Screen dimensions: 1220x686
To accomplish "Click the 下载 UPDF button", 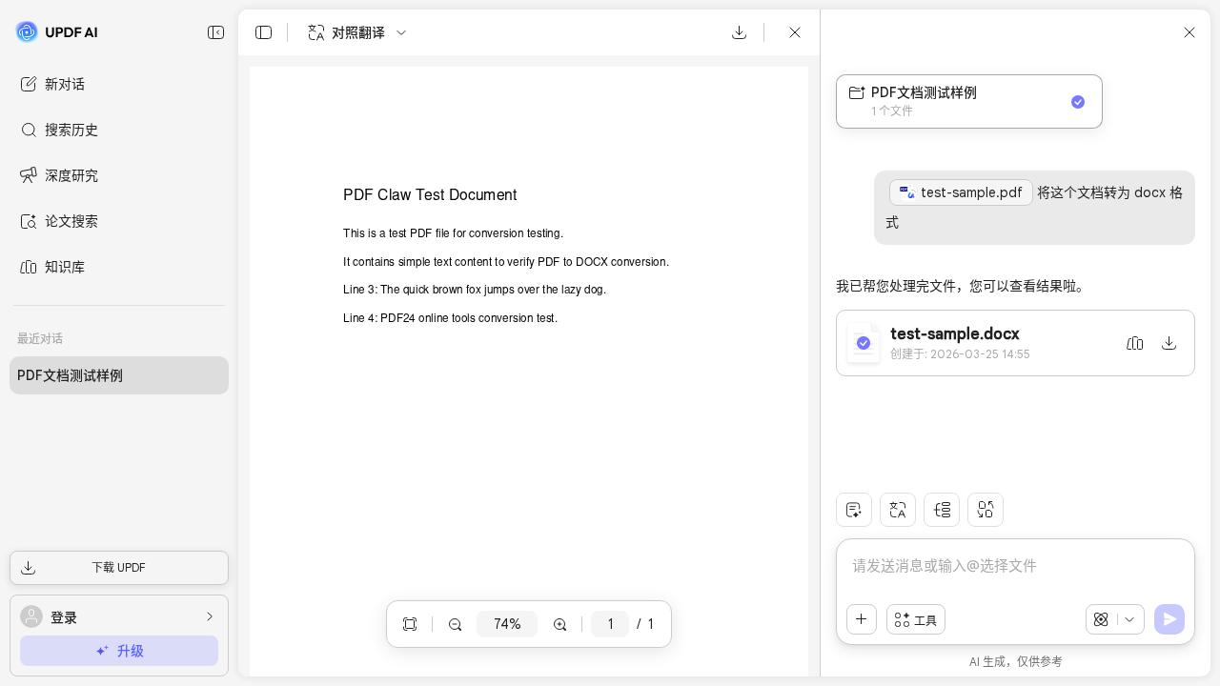I will coord(119,568).
